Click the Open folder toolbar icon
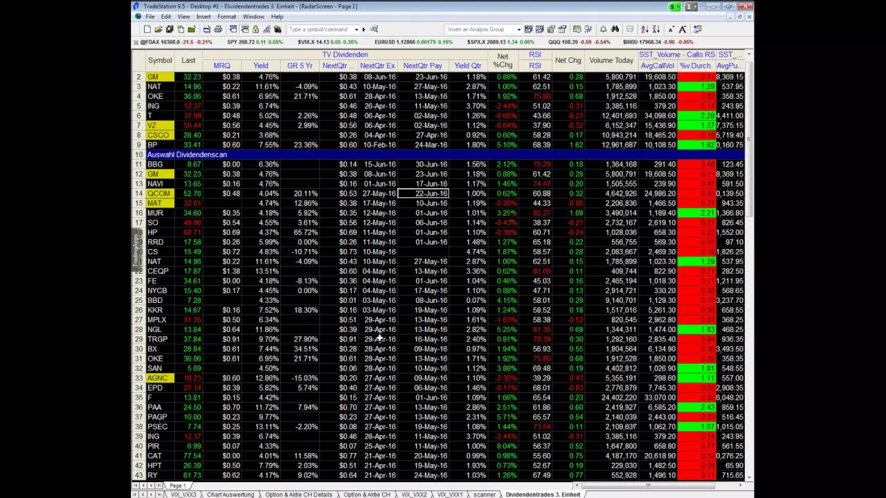This screenshot has height=498, width=886. click(x=159, y=29)
